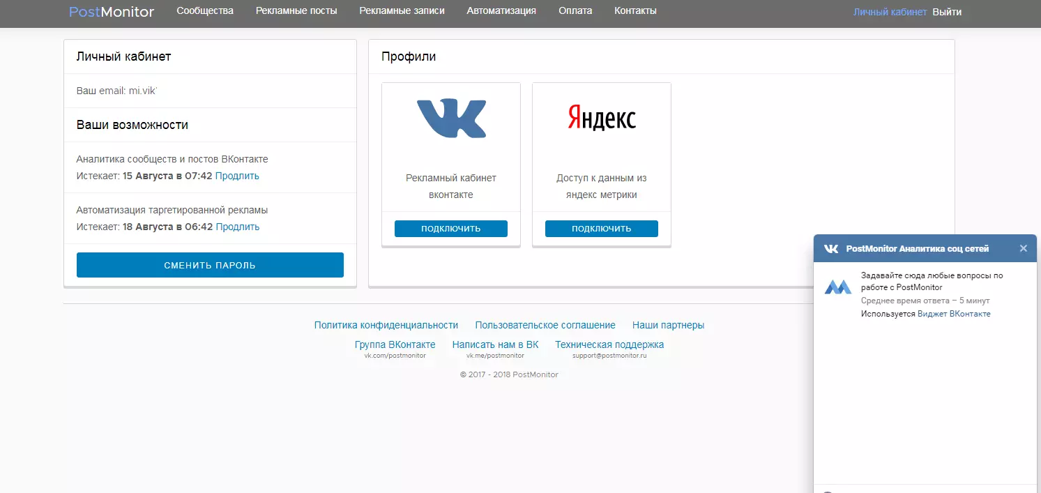Click the support@postmonitor.ru address

pyautogui.click(x=610, y=356)
